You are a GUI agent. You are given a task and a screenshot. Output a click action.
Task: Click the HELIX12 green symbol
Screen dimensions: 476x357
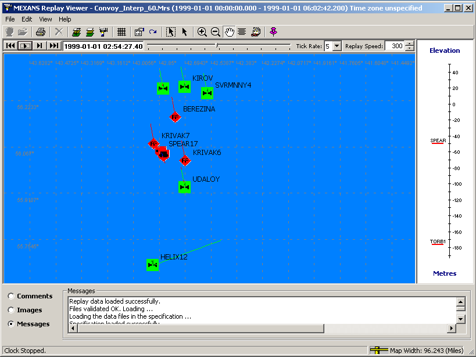(152, 265)
